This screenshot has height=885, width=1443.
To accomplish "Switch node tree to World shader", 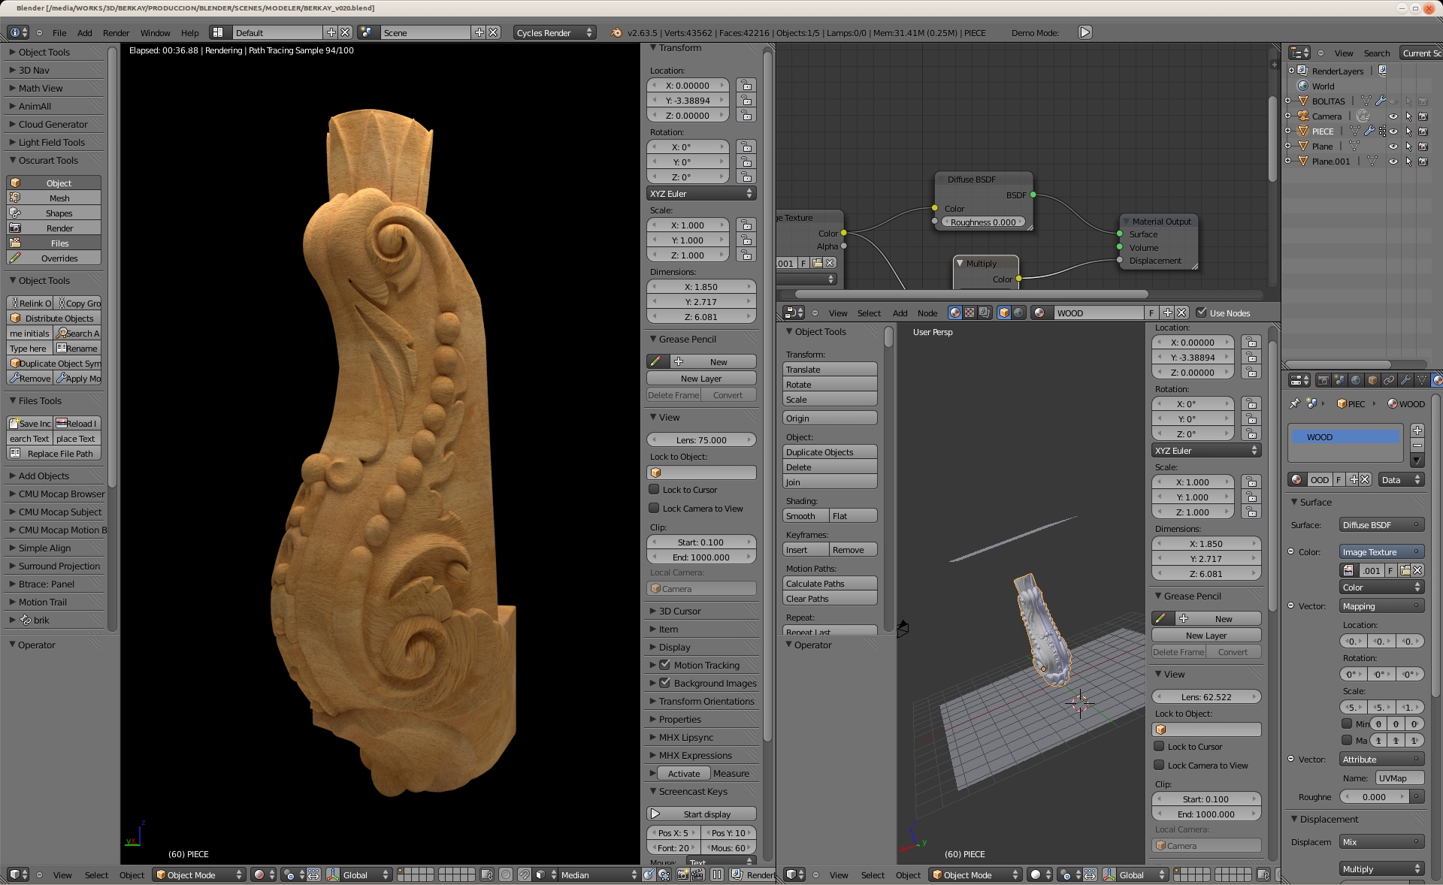I will click(x=1018, y=313).
